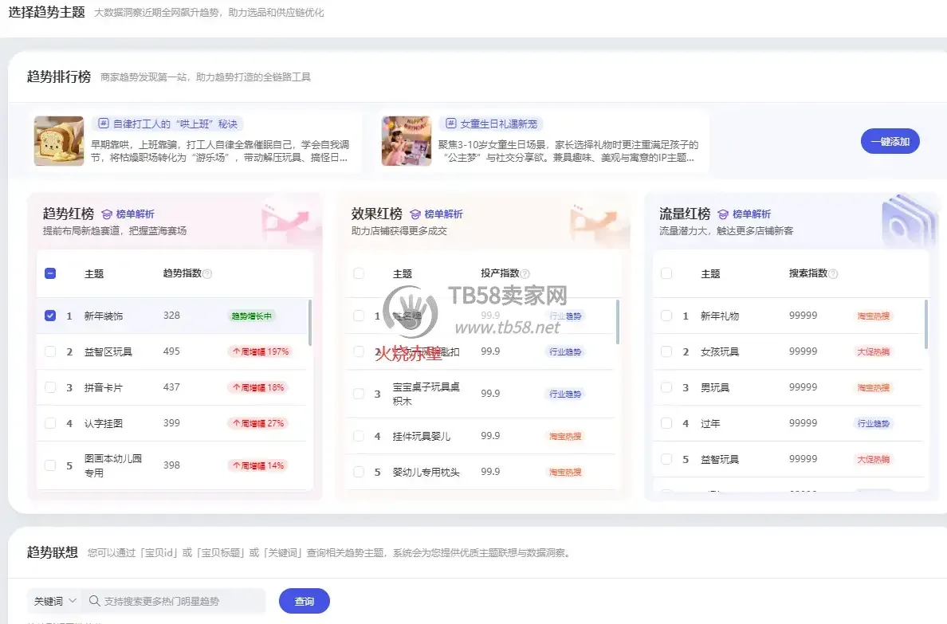Image resolution: width=947 pixels, height=624 pixels.
Task: Click the 趋势红榜 list vertical scrollbar
Action: (310, 324)
